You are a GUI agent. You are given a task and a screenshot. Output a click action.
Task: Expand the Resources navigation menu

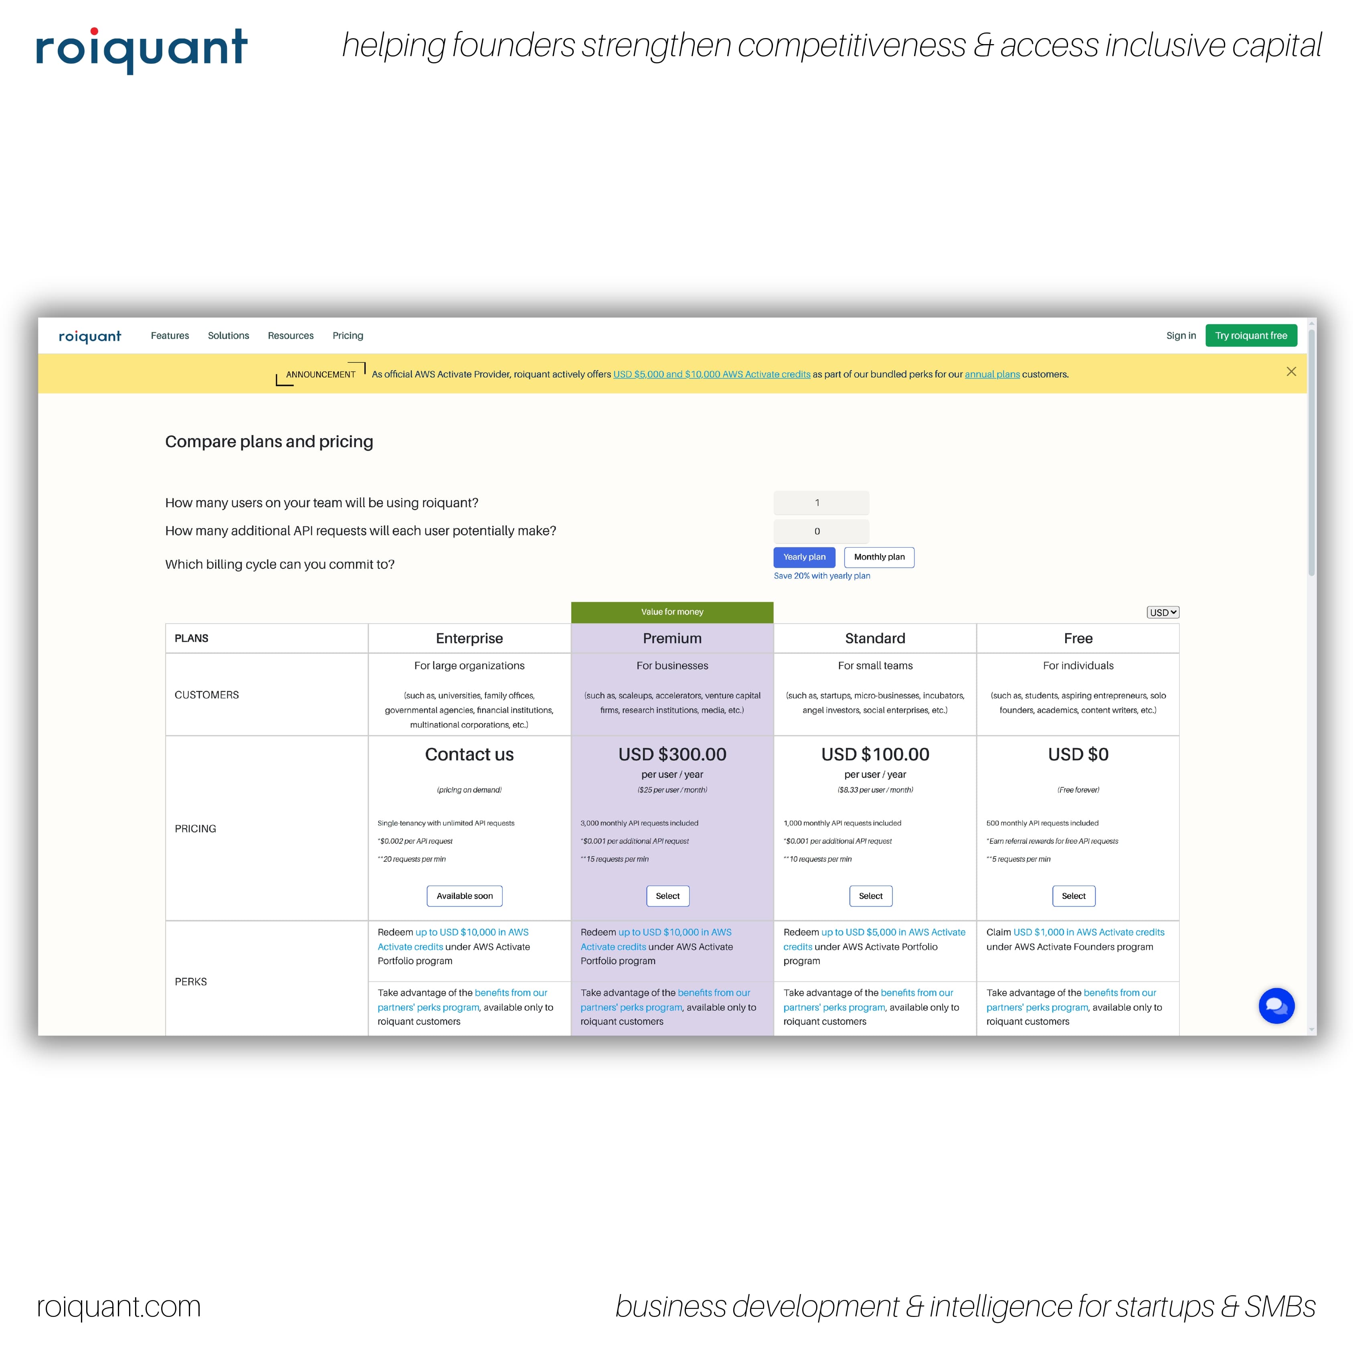[x=290, y=336]
